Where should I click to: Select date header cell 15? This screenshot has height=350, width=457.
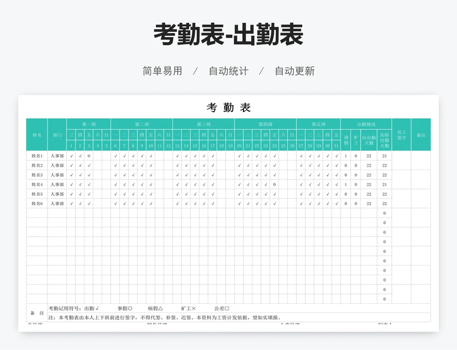click(195, 146)
